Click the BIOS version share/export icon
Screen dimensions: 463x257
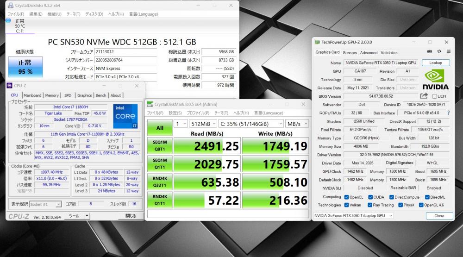(424, 96)
